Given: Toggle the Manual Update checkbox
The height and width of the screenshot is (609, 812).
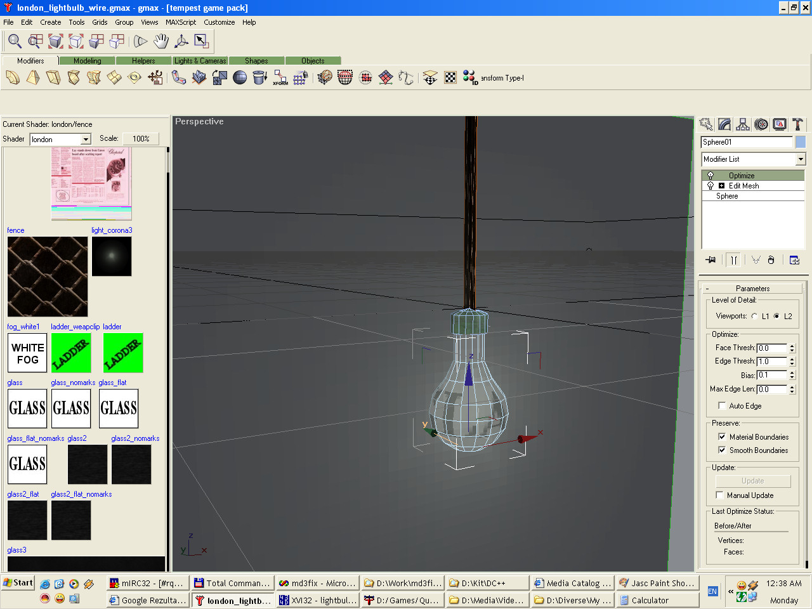Looking at the screenshot, I should (x=719, y=495).
